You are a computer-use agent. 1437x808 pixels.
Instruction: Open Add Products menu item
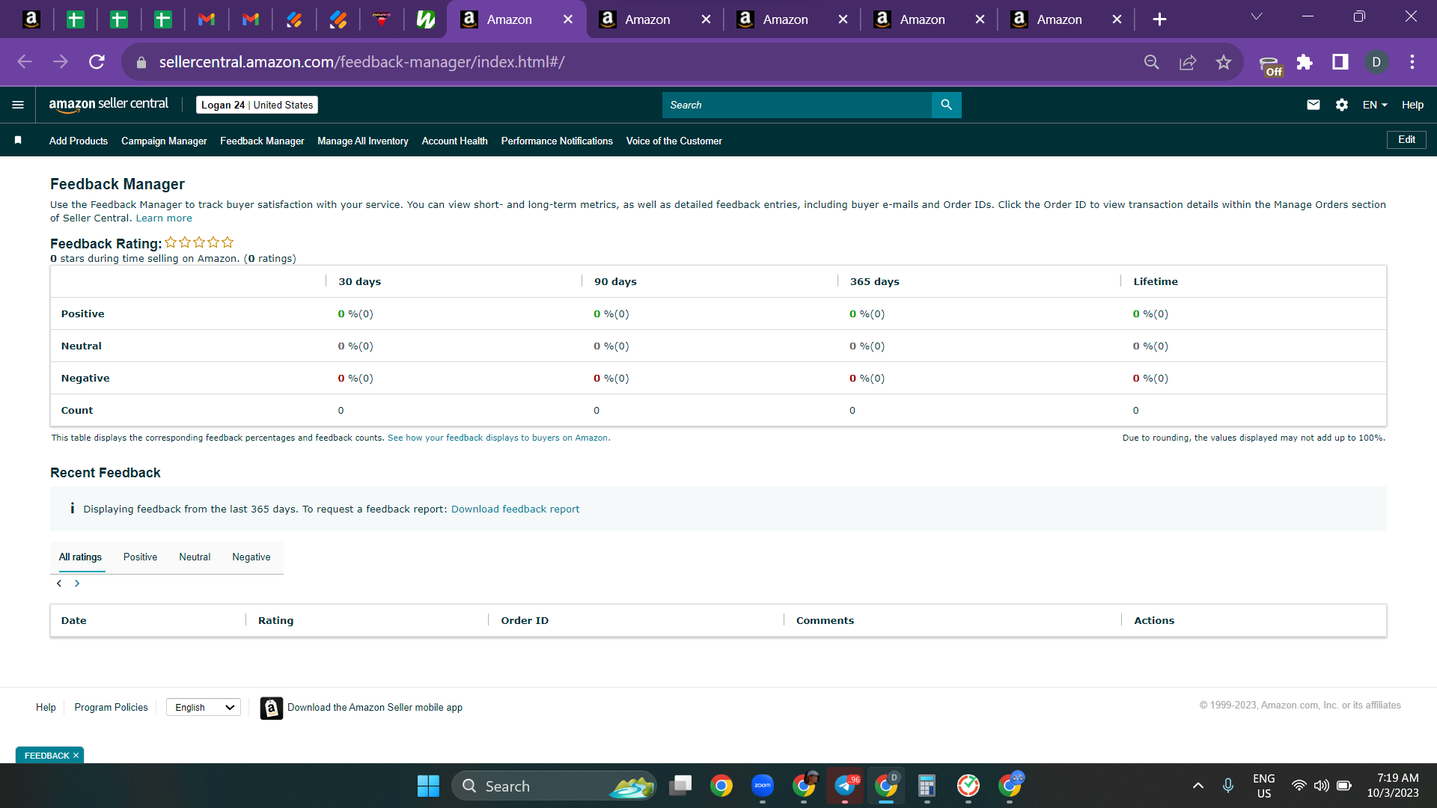(79, 141)
